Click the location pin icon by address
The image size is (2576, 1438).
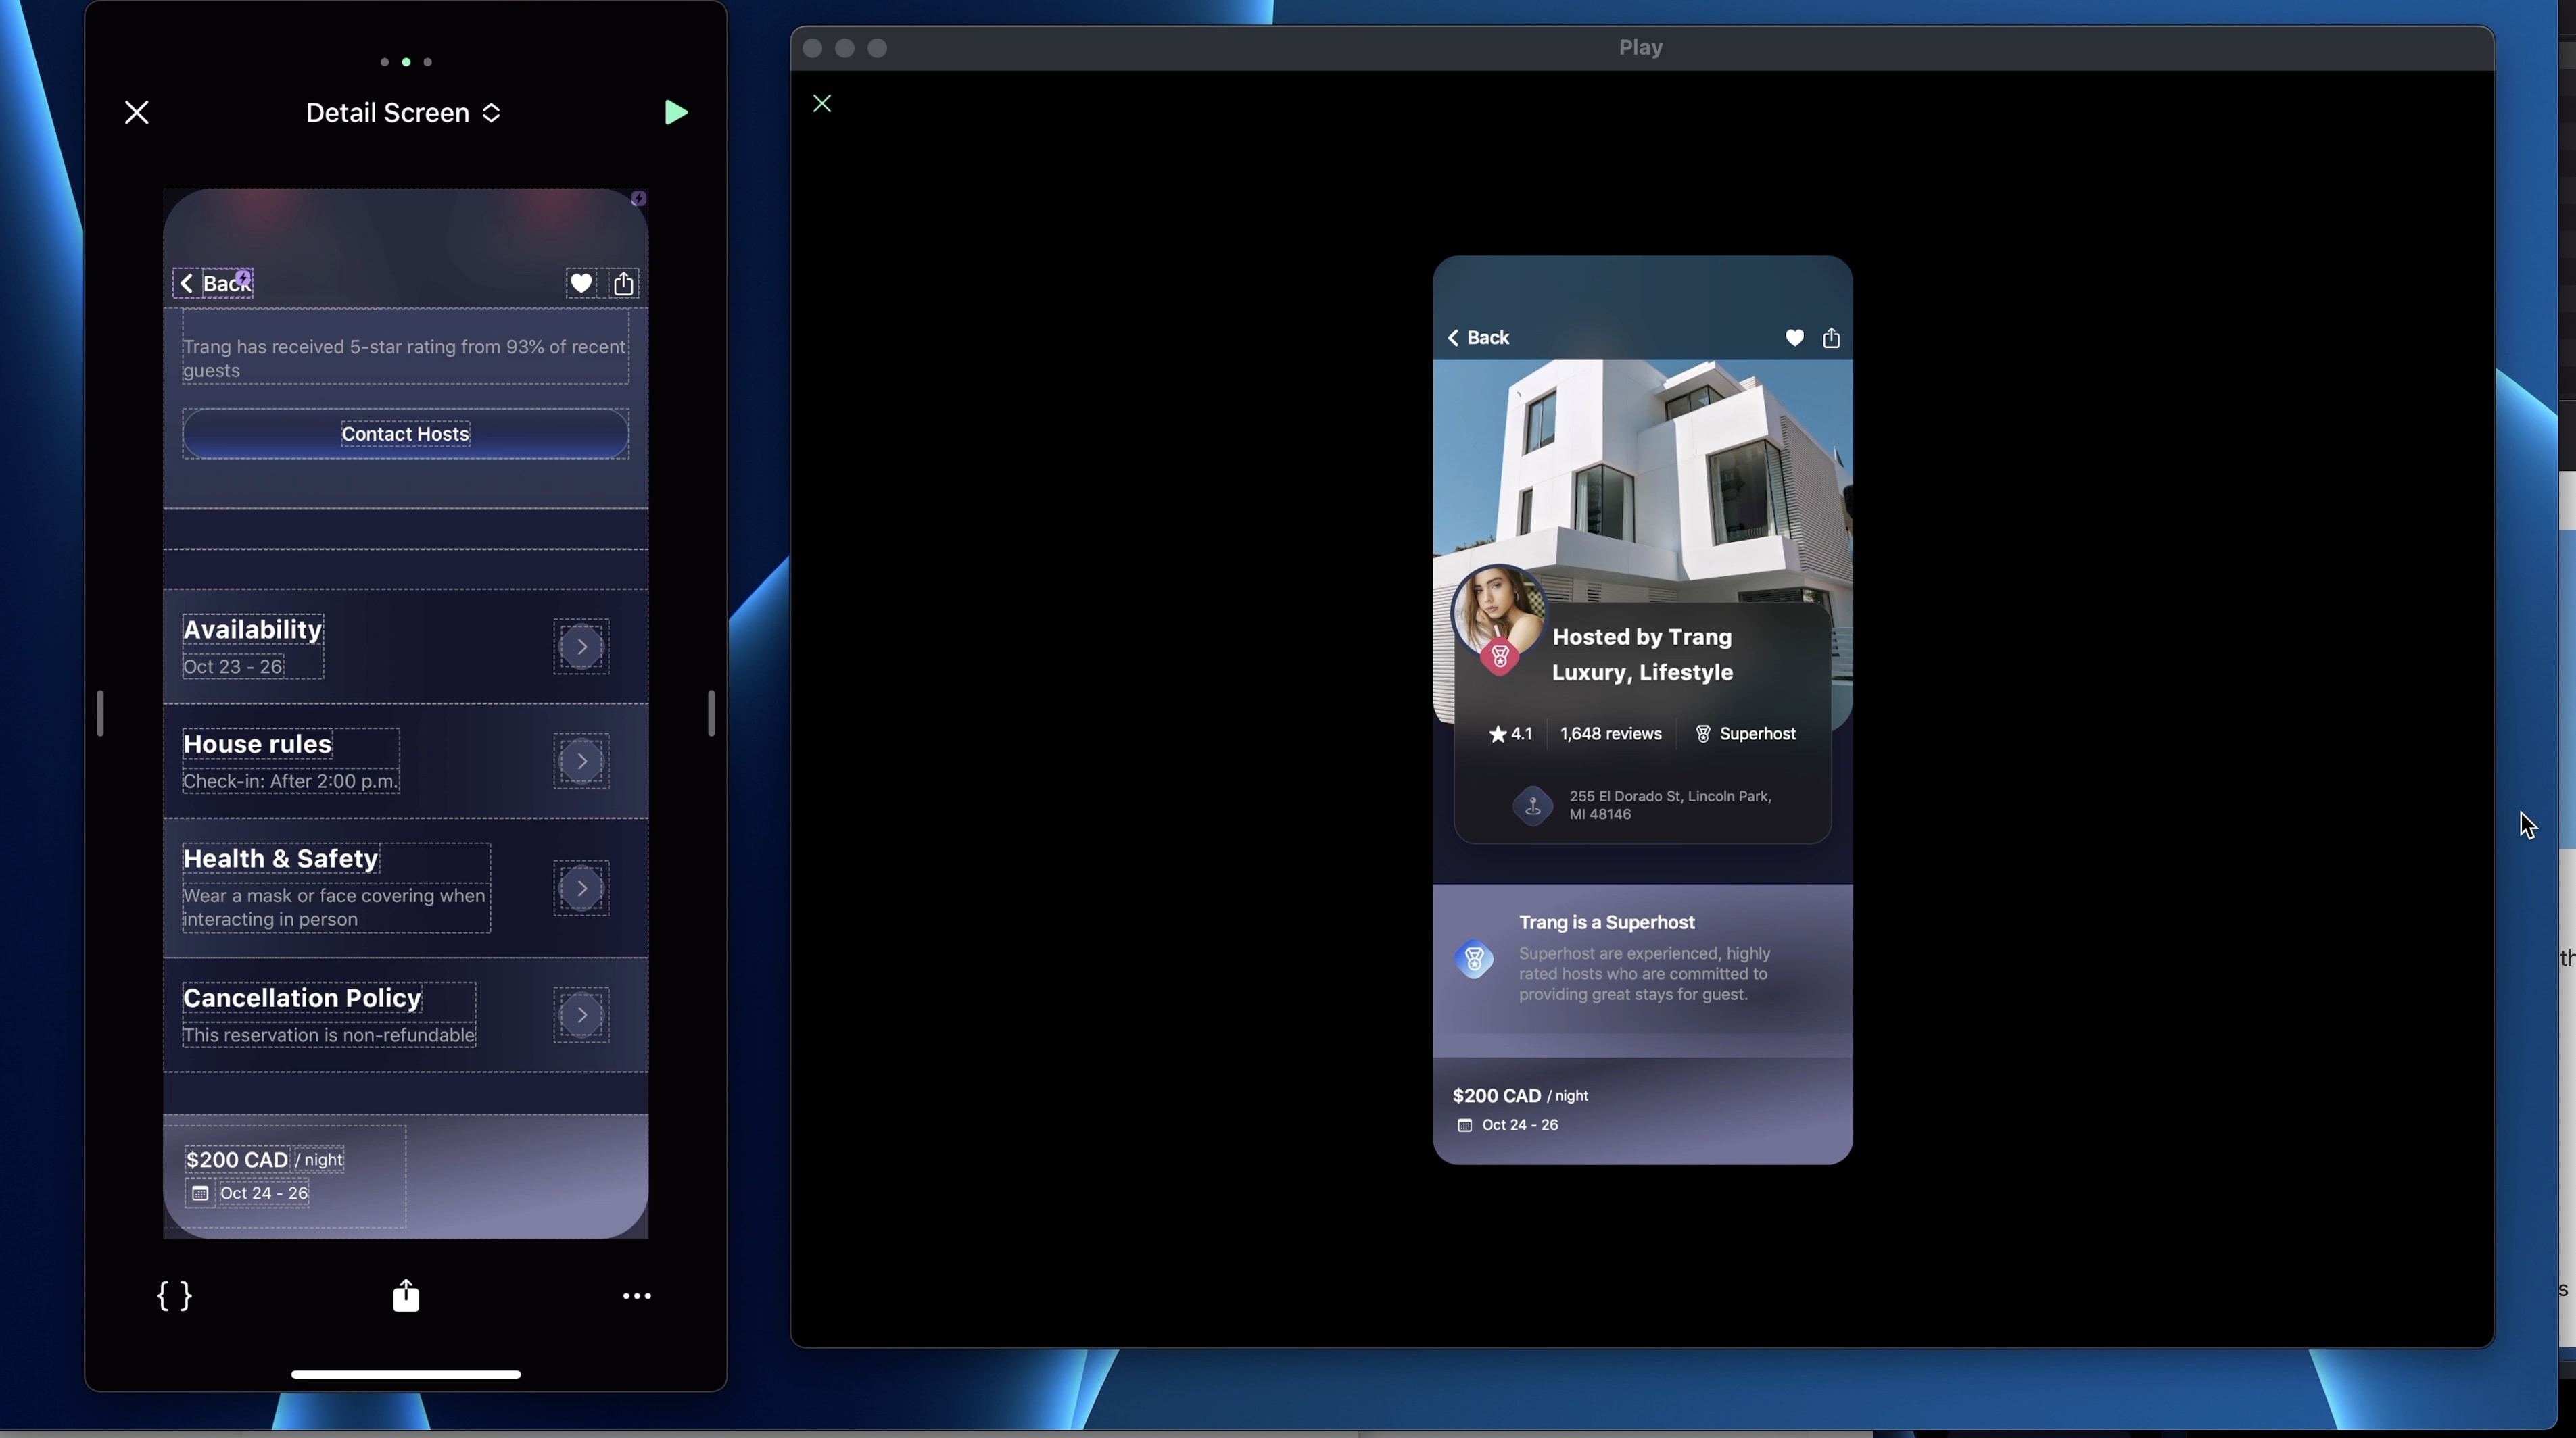point(1533,805)
